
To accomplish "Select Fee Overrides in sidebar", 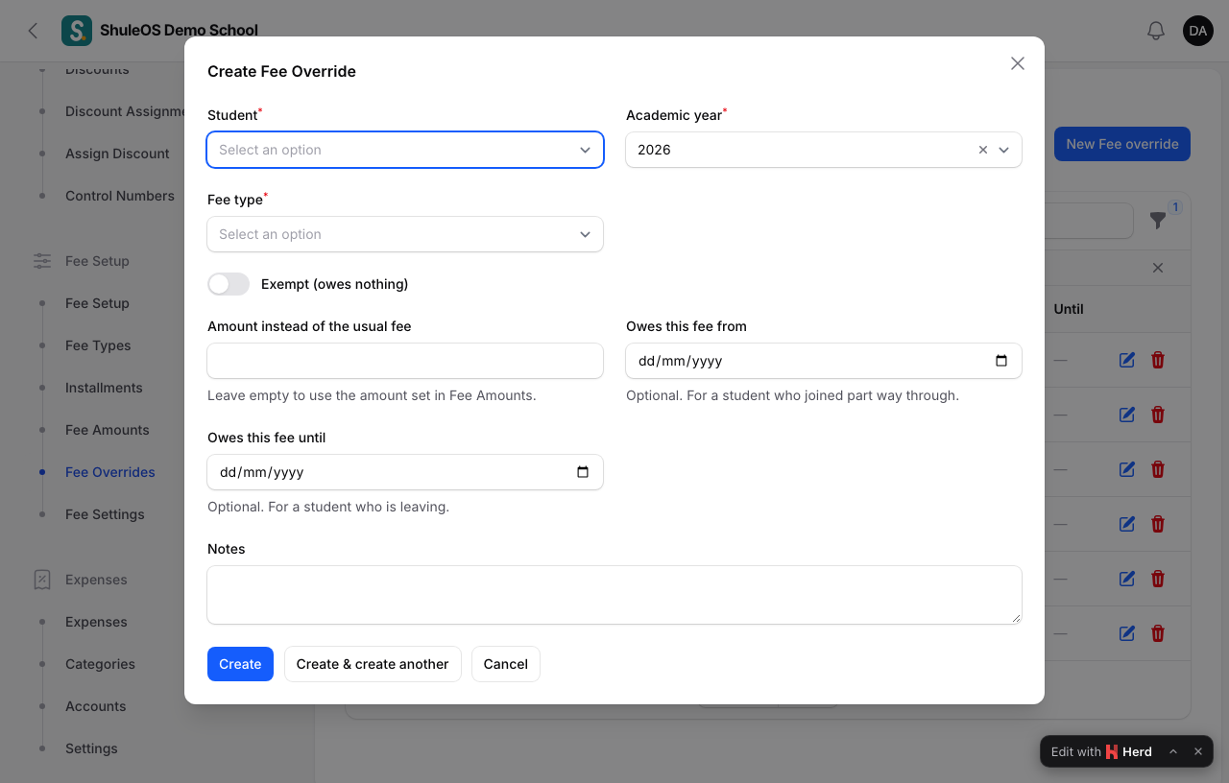I will click(x=110, y=472).
